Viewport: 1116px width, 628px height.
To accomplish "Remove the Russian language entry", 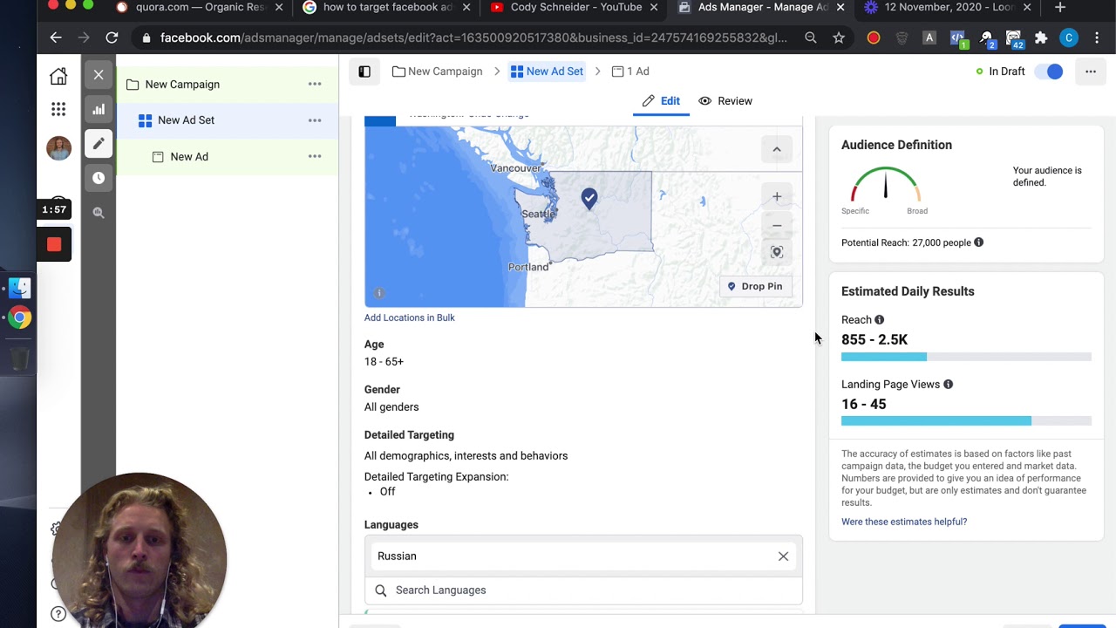I will (x=783, y=556).
